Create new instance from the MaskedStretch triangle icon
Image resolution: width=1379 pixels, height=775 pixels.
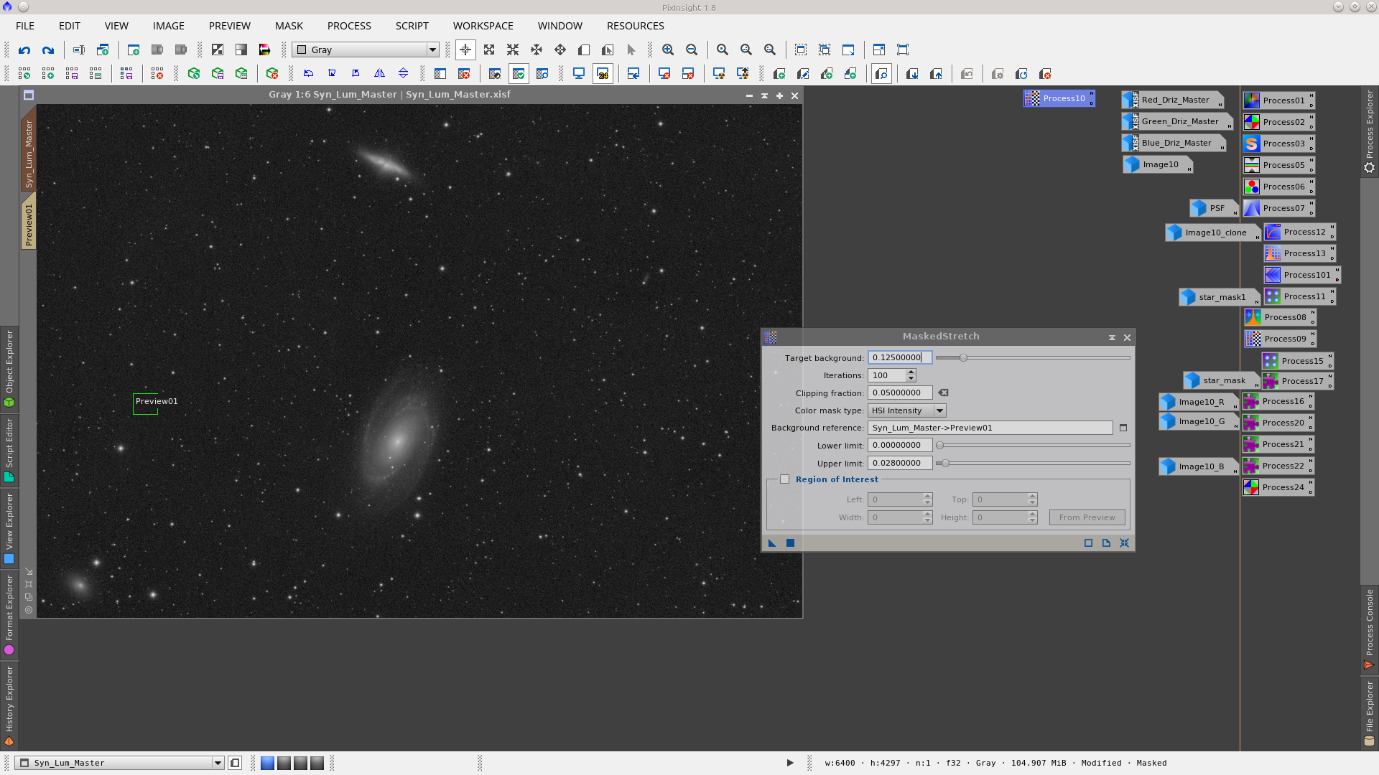pos(772,543)
